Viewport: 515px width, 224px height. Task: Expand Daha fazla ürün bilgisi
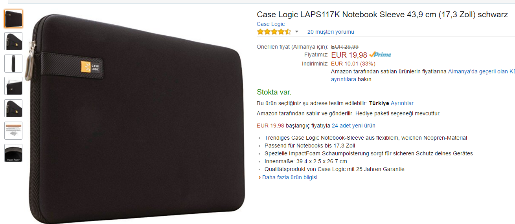point(290,177)
